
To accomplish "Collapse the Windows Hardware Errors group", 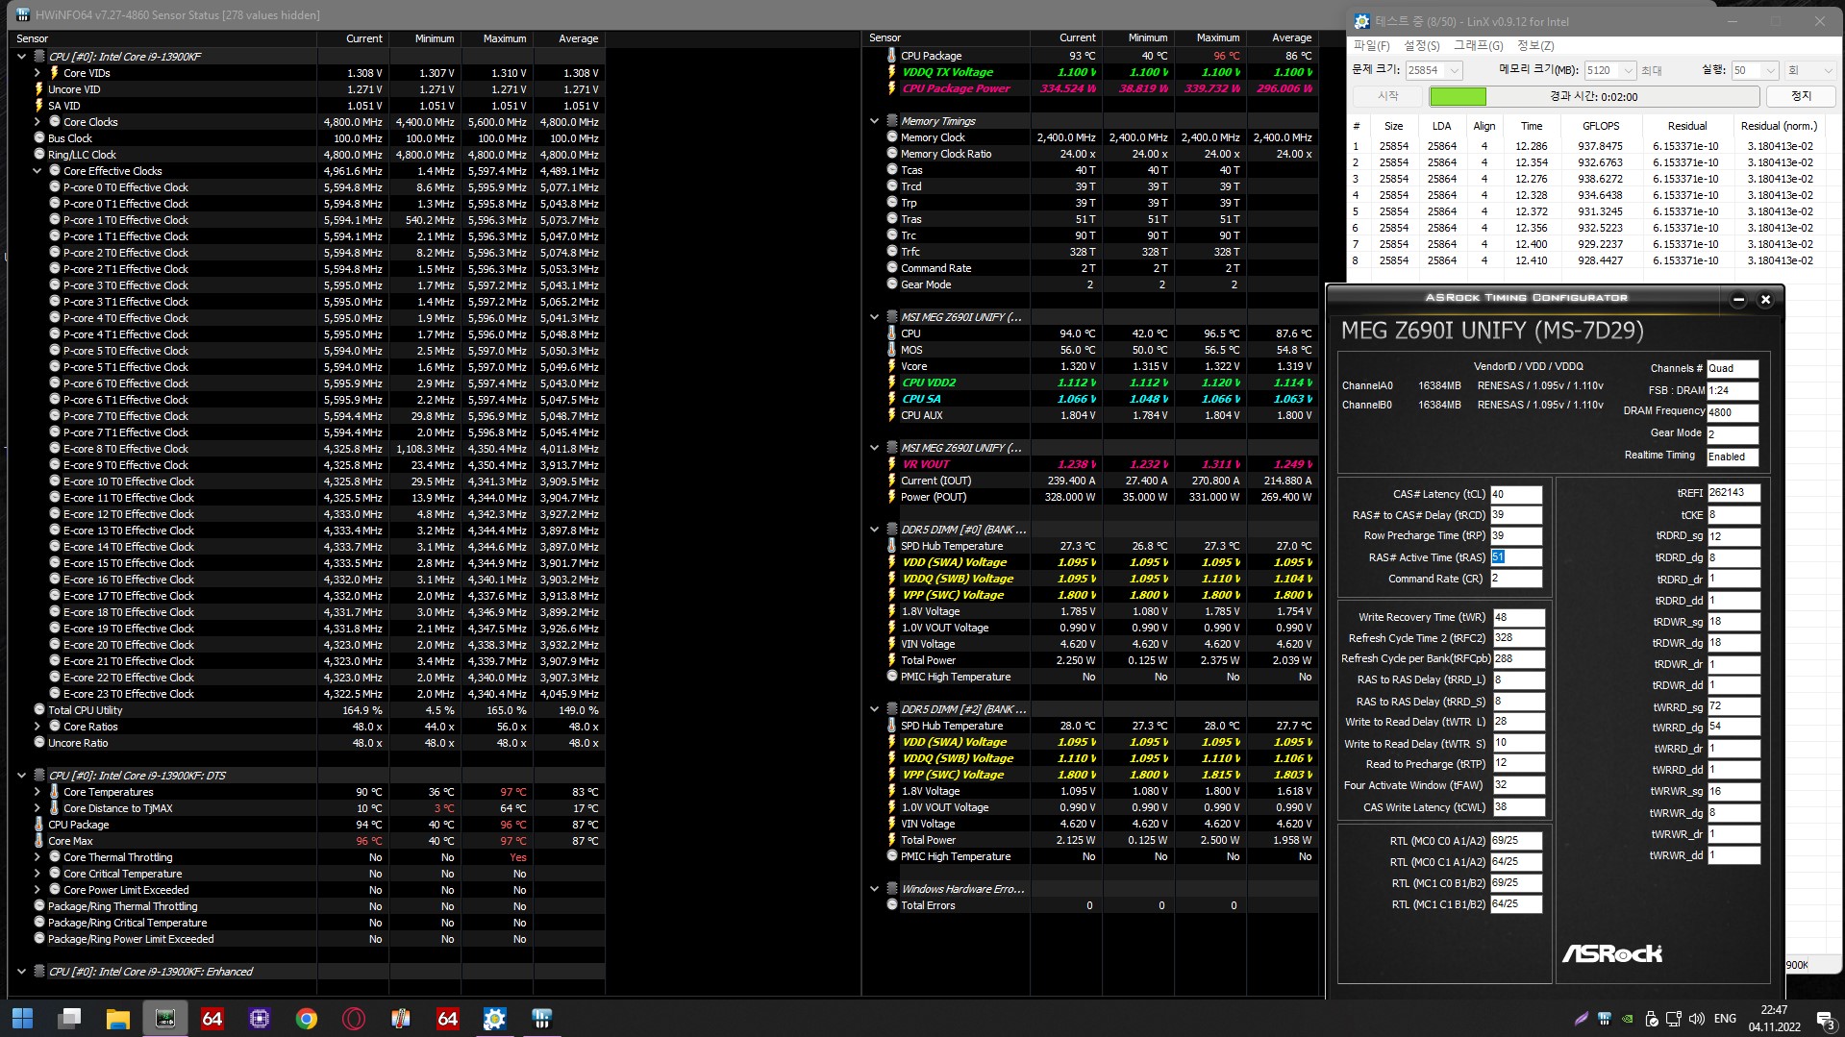I will click(x=874, y=889).
